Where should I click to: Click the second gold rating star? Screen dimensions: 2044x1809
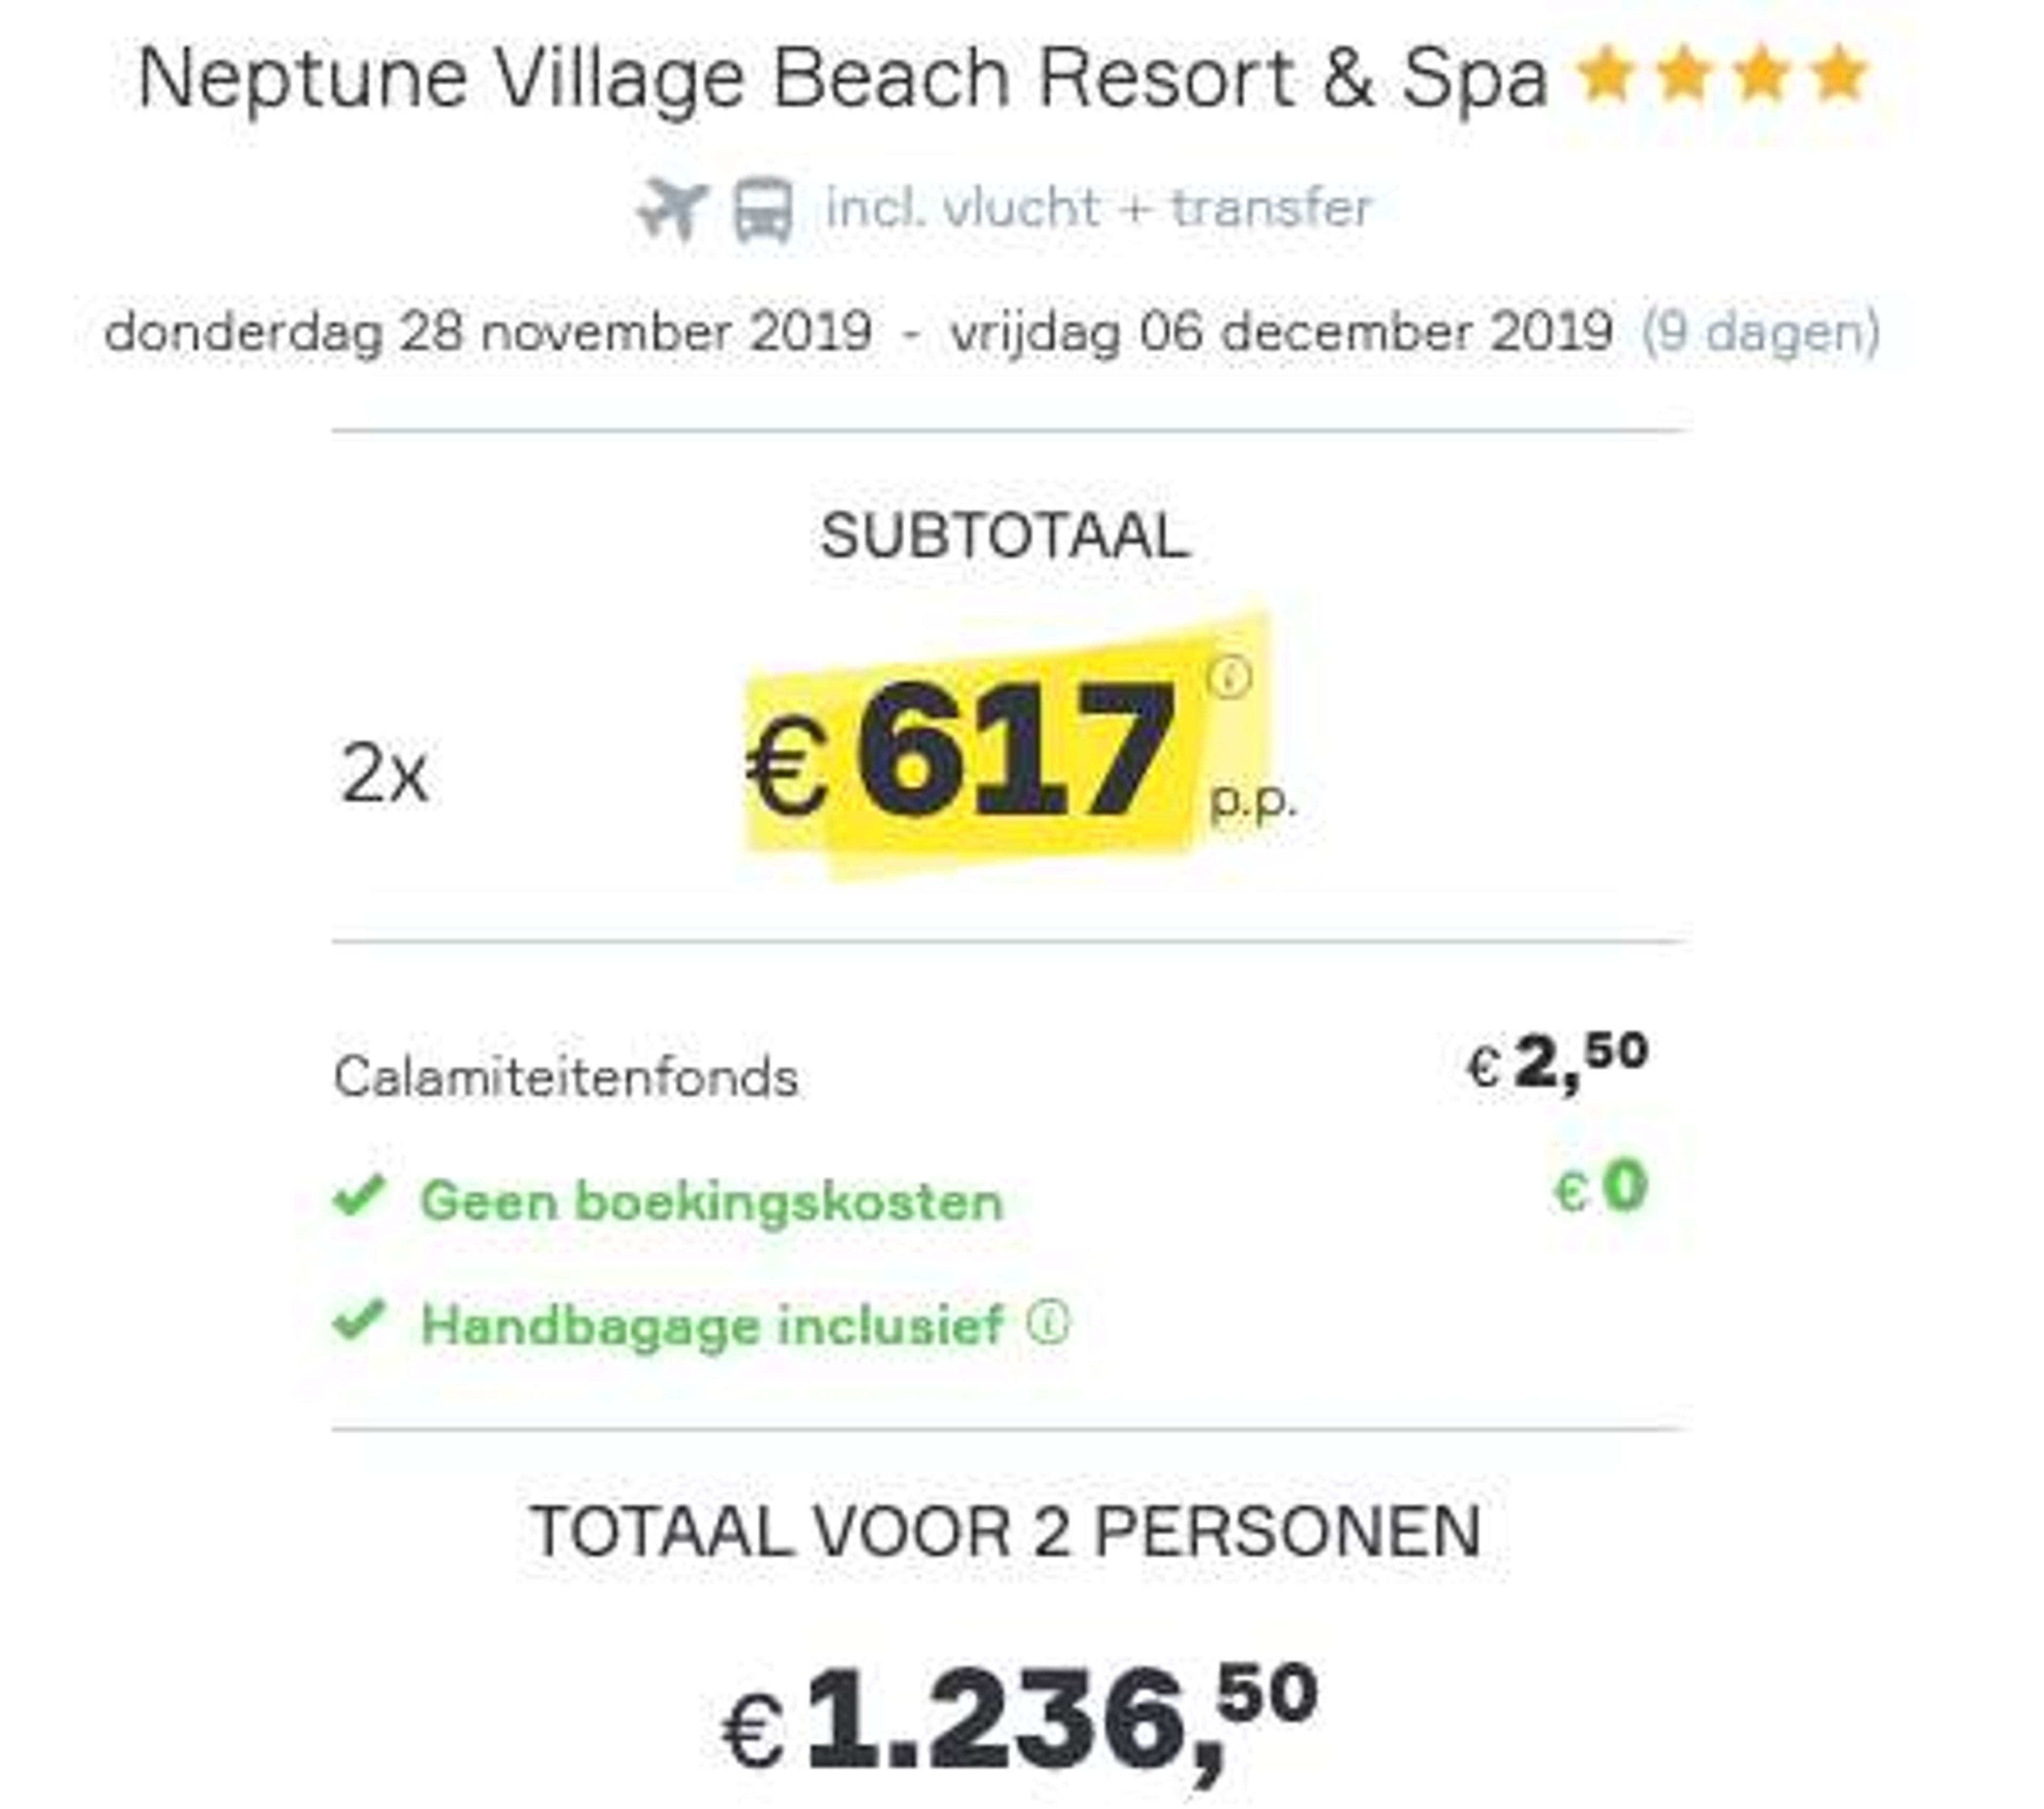[x=1684, y=75]
